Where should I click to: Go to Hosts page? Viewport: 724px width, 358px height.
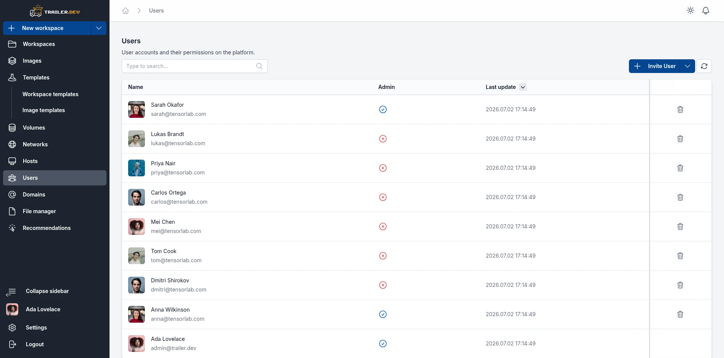tap(55, 161)
